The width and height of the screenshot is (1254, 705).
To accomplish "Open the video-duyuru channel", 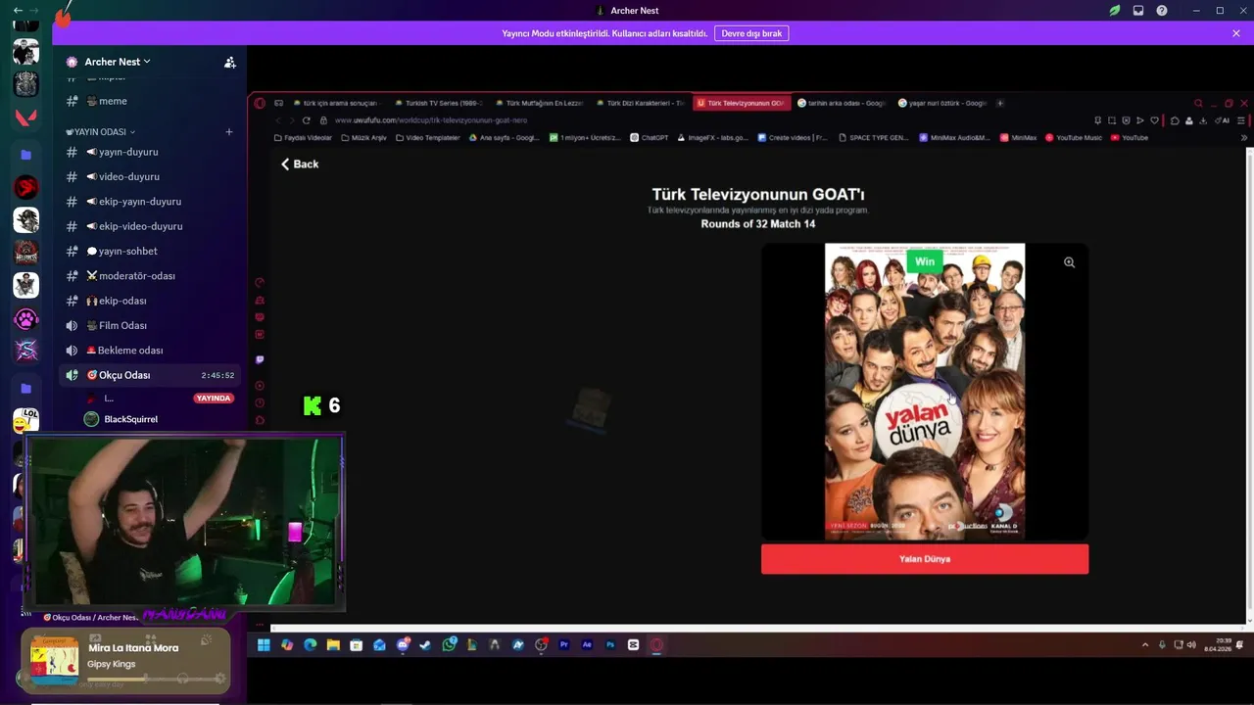I will (x=150, y=176).
